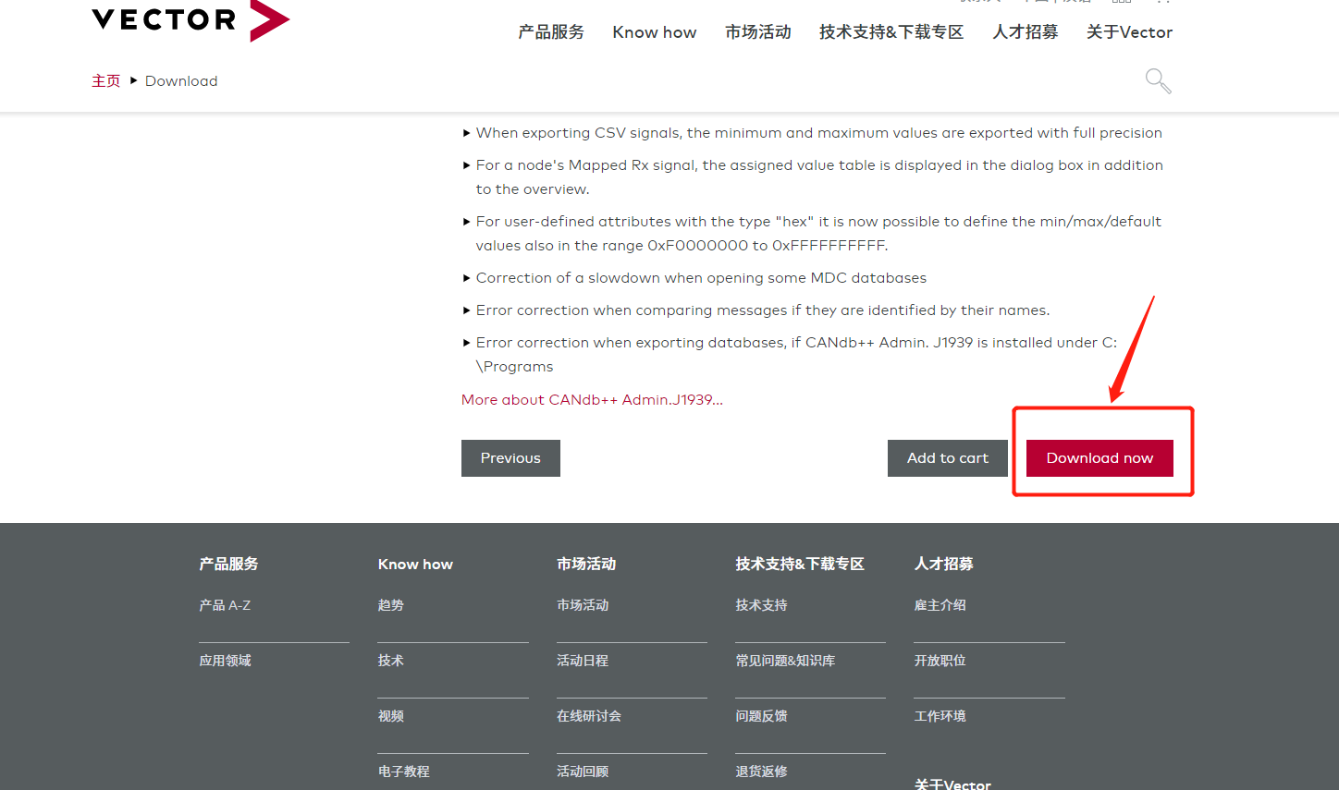The image size is (1339, 790).
Task: Open the 在线研讨会 footer link
Action: pyautogui.click(x=589, y=715)
